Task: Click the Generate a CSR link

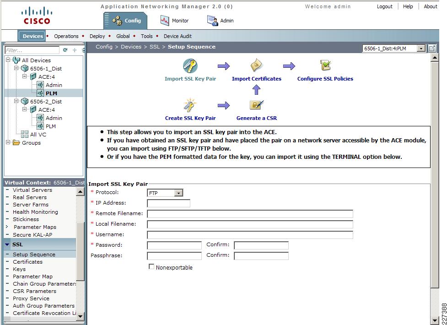Action: (x=257, y=118)
